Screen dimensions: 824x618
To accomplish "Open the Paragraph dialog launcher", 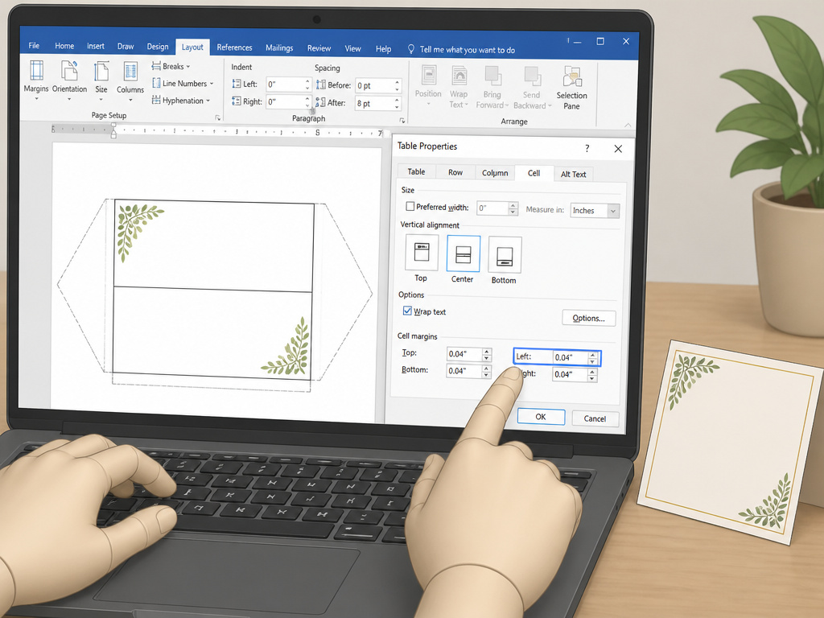I will 402,121.
